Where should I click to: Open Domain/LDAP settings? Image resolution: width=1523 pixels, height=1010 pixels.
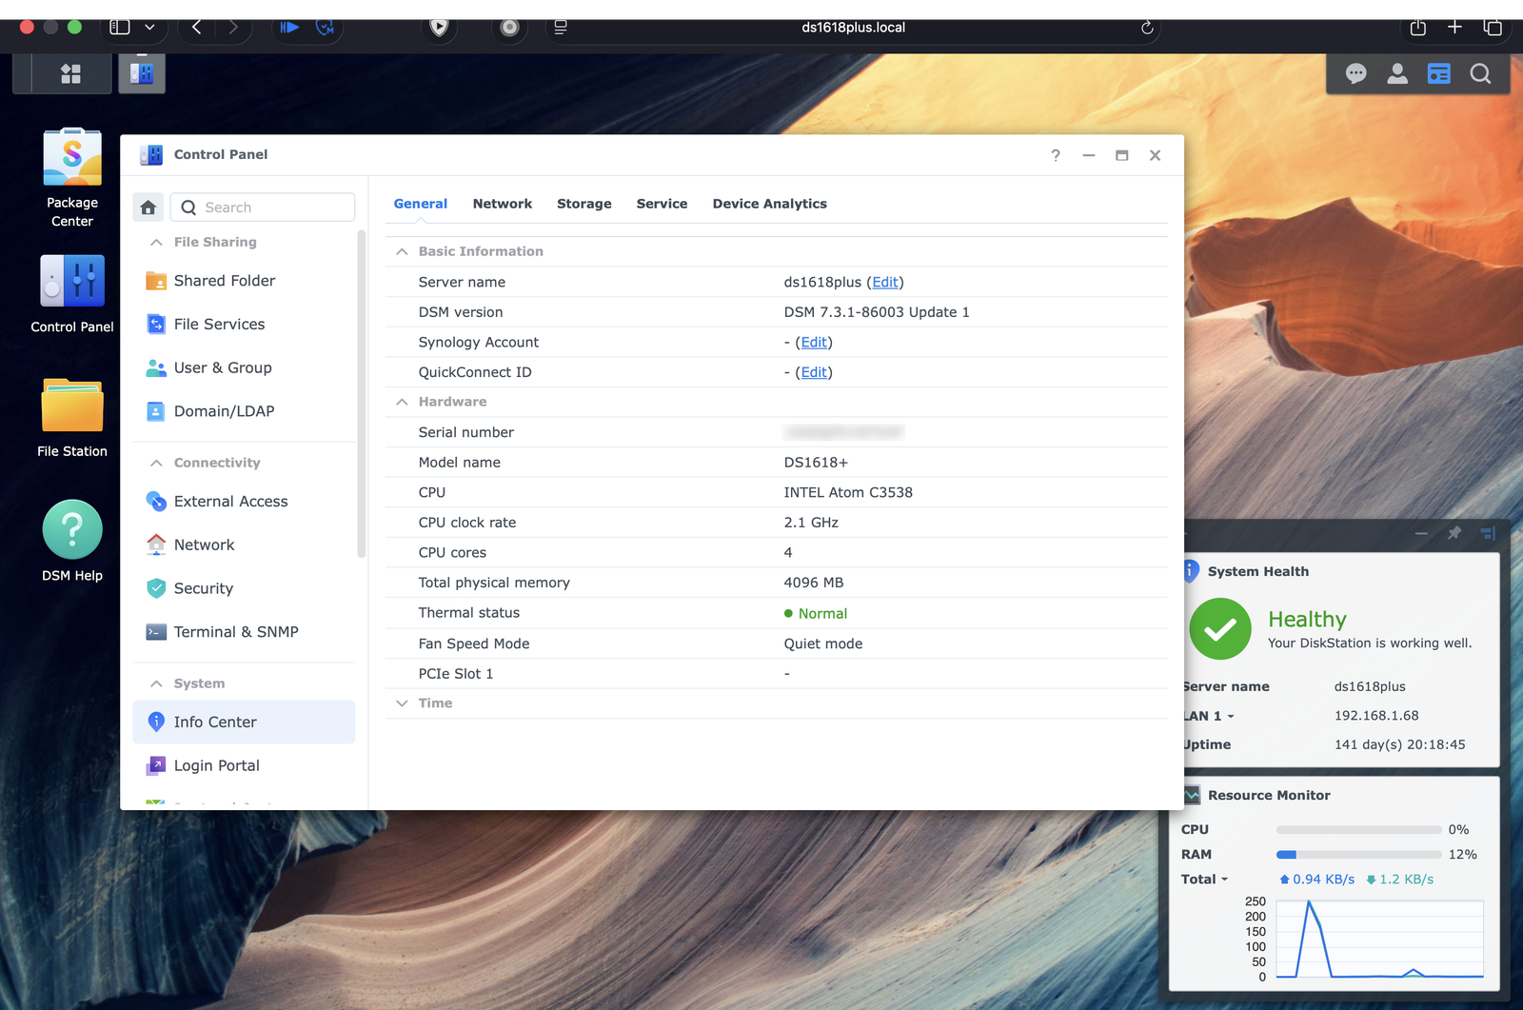(244, 411)
